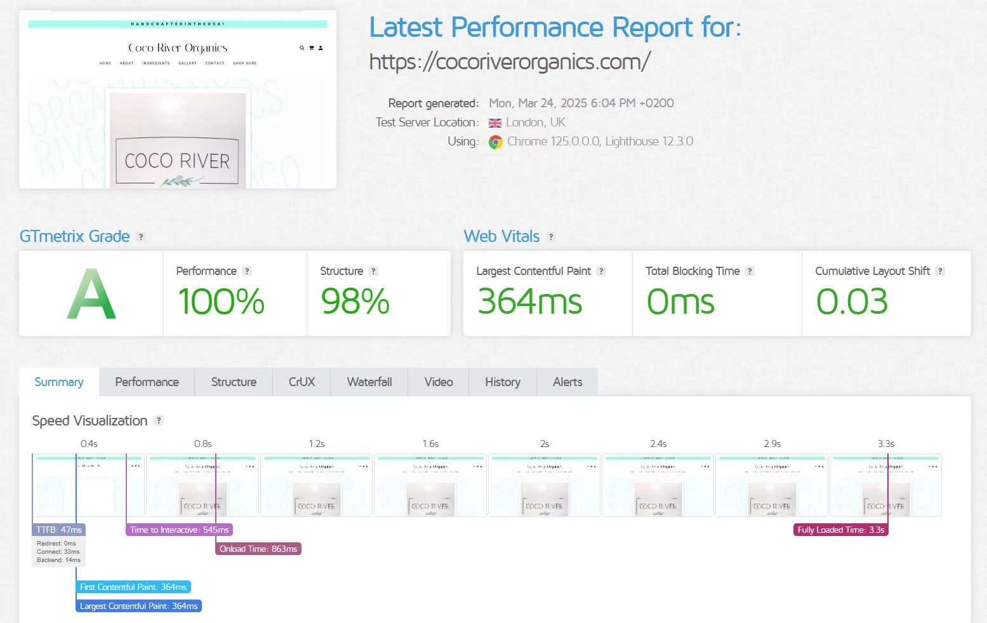Click Speed Visualization help icon

point(159,420)
